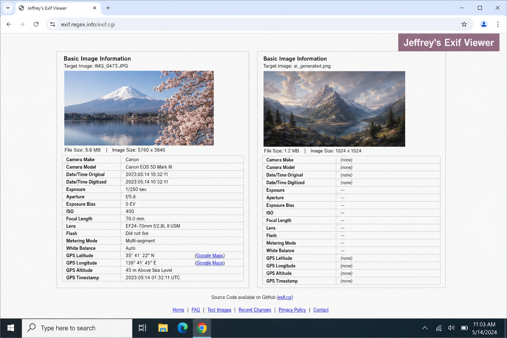Open File Explorer from the taskbar
The image size is (507, 338).
pos(163,328)
